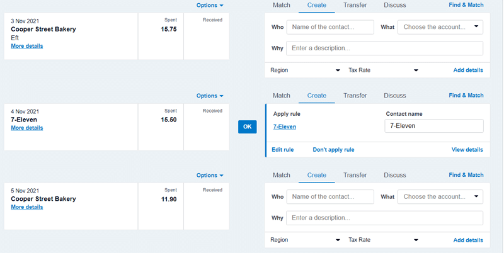Open the 7-Eleven rule link under Apply rule
This screenshot has width=504, height=253.
pyautogui.click(x=285, y=127)
